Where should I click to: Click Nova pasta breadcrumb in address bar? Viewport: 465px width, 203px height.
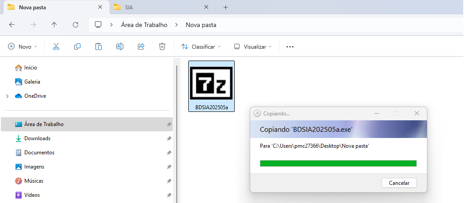click(201, 25)
